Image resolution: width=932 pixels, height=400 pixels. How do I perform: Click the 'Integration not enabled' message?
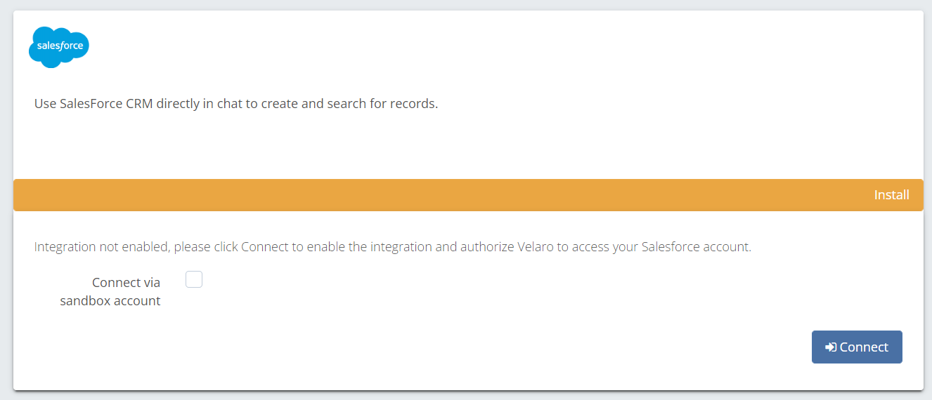point(392,247)
